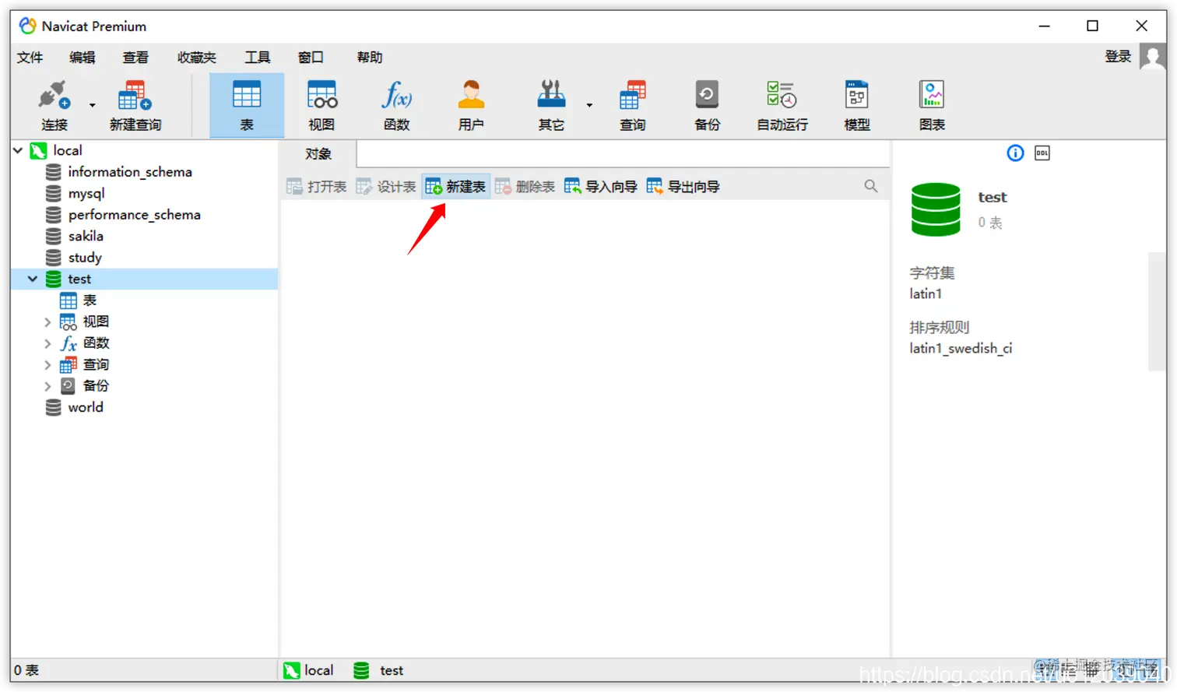The image size is (1177, 692).
Task: Click the latin1_swedish_ci collation value
Action: click(961, 348)
